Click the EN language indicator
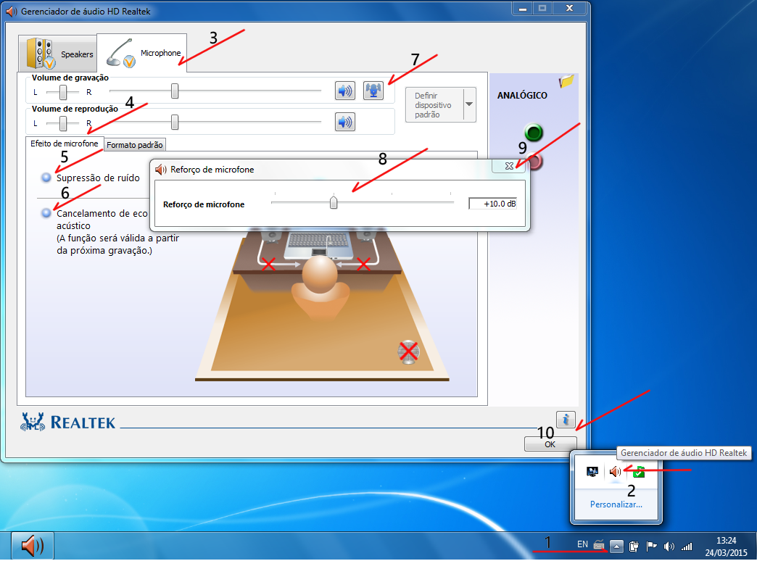 click(583, 544)
